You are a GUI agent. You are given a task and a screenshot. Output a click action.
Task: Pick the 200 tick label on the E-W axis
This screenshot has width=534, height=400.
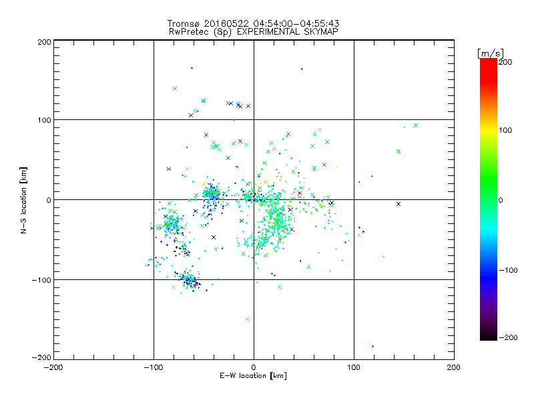[x=454, y=367]
